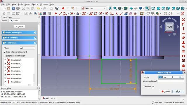Click Fit selection magnifier icon
The height and width of the screenshot is (105, 187).
pos(115,8)
